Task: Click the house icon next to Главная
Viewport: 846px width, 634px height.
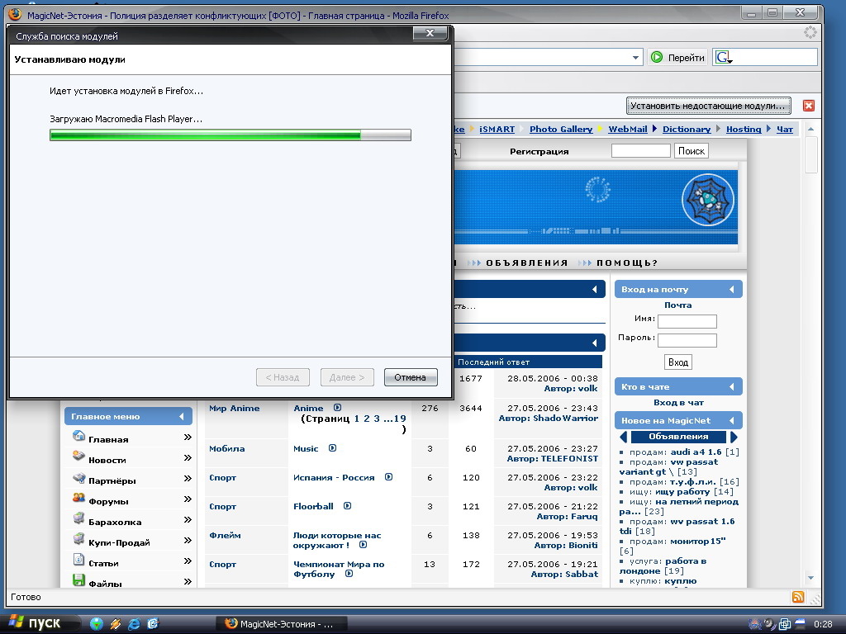Action: click(x=78, y=436)
